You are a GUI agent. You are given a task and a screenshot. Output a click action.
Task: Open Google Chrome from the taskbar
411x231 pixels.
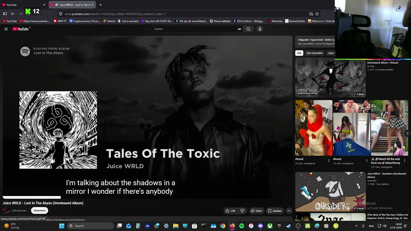223,226
